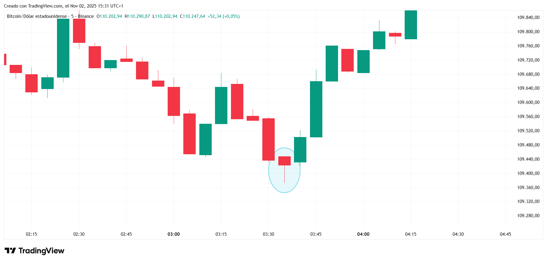This screenshot has height=262, width=547.
Task: Click the 02:15 time axis label
Action: [31, 234]
